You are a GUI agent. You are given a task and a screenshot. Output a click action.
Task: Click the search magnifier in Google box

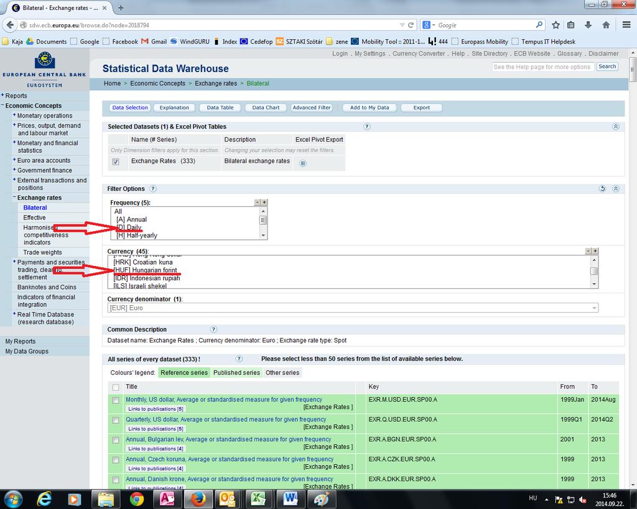click(539, 25)
